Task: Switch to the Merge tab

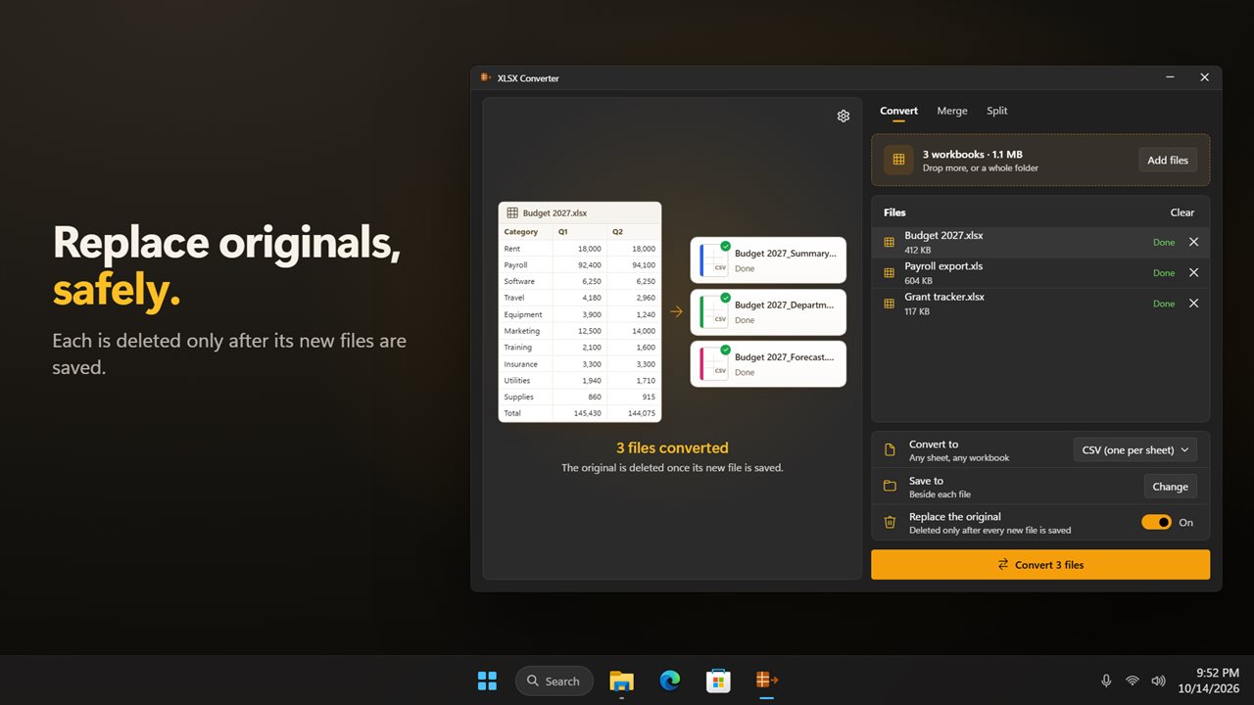Action: pyautogui.click(x=951, y=111)
